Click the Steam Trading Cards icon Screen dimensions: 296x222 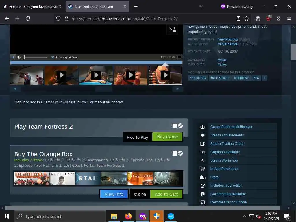(x=203, y=144)
